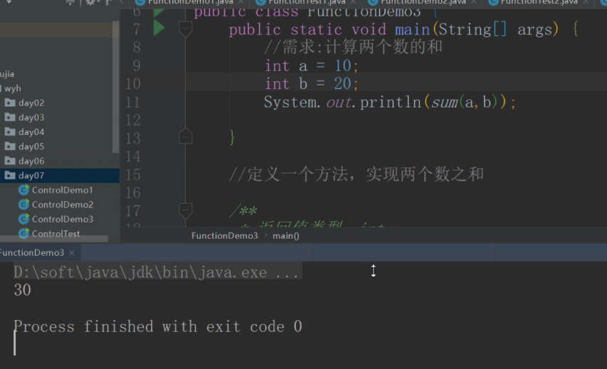The width and height of the screenshot is (607, 369).
Task: Click FunctionDemo3 breadcrumb
Action: [225, 235]
